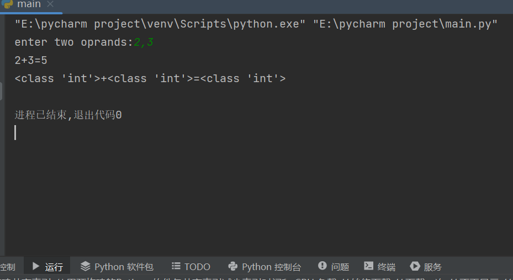Screen dimensions: 513x280
Task: Click the class 'int' output line
Action: tap(150, 79)
